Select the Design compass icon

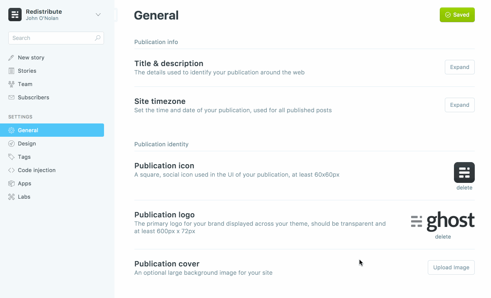click(x=11, y=143)
